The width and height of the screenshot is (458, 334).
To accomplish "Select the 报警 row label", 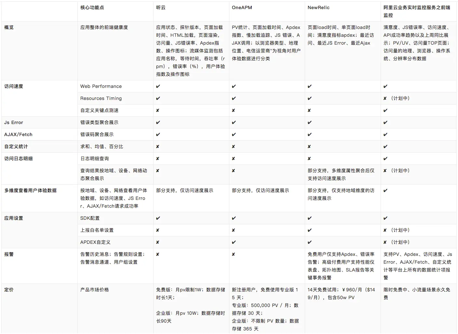I will [x=9, y=254].
